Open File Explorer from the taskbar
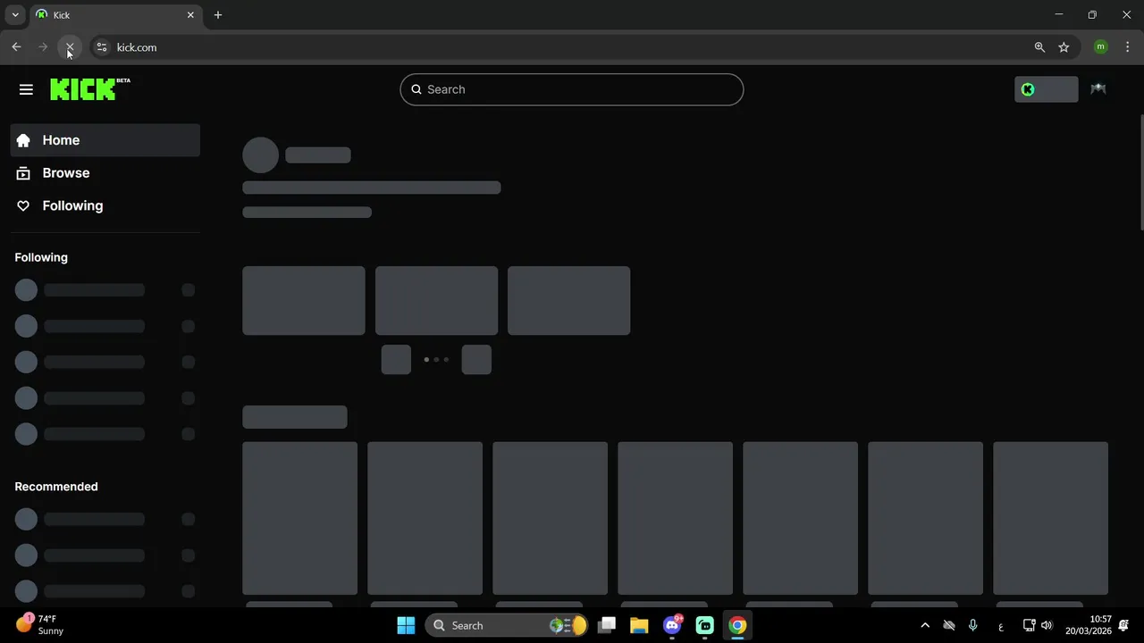This screenshot has height=643, width=1144. point(639,625)
